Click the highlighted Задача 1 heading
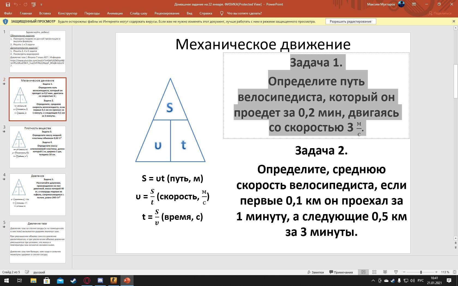The width and height of the screenshot is (458, 286). click(316, 62)
